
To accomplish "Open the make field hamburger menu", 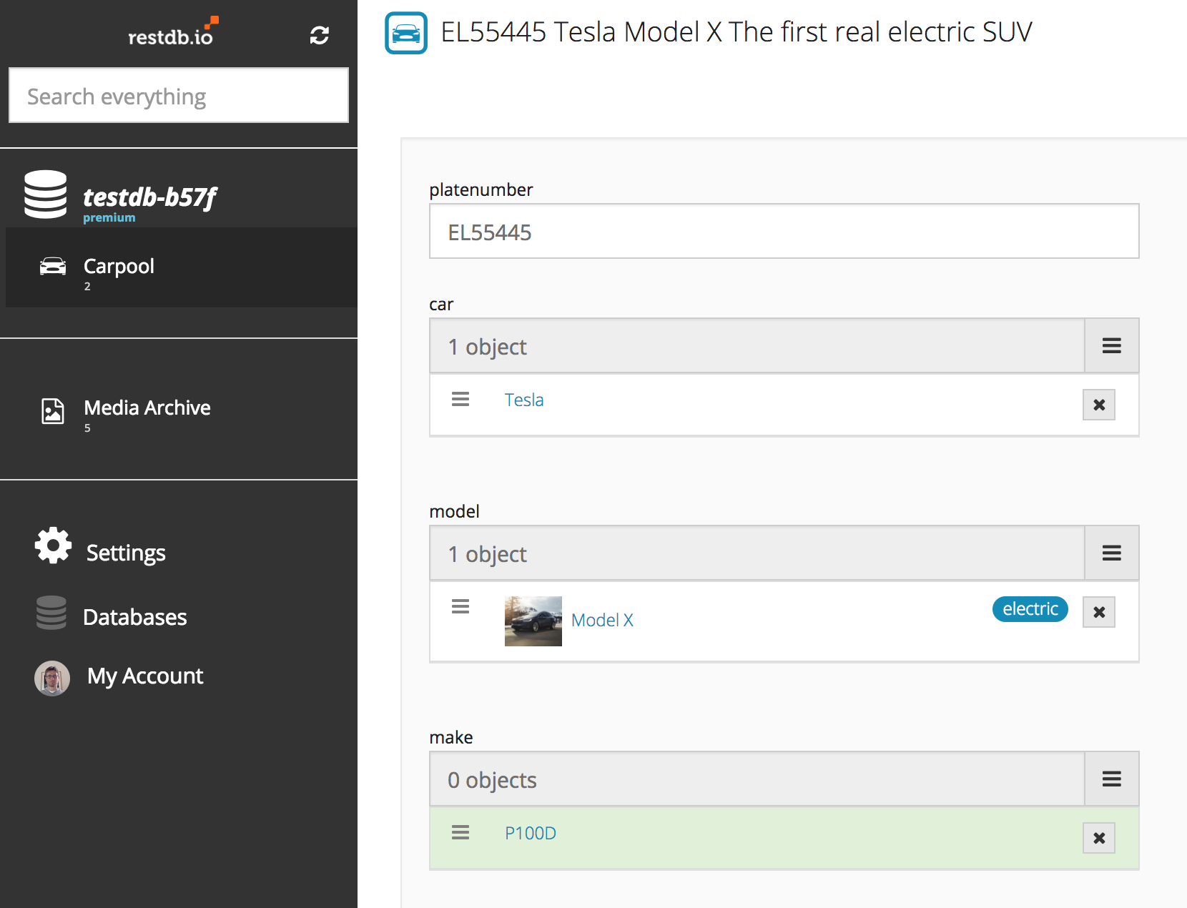I will [x=1111, y=779].
